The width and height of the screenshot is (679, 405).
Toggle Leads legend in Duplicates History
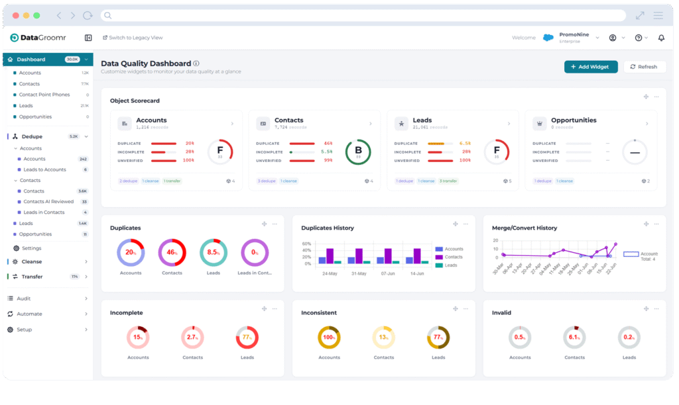446,265
